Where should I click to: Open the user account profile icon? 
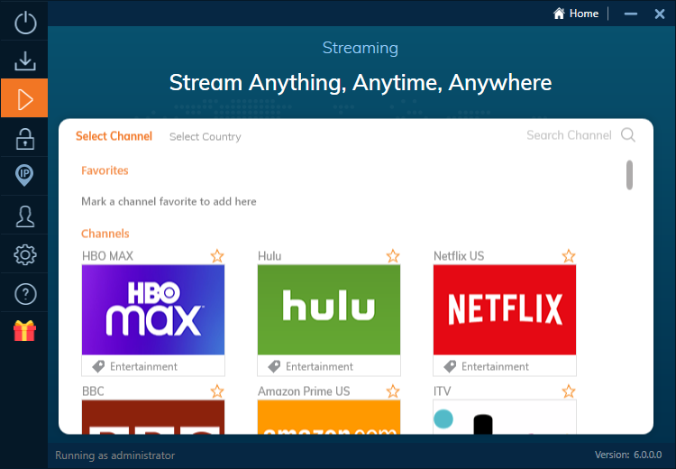pyautogui.click(x=25, y=216)
